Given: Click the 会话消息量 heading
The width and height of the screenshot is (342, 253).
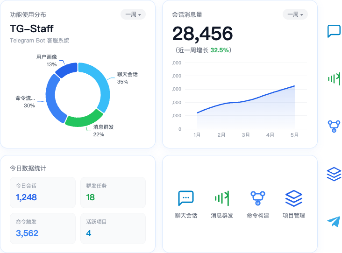Looking at the screenshot, I should pyautogui.click(x=187, y=14).
